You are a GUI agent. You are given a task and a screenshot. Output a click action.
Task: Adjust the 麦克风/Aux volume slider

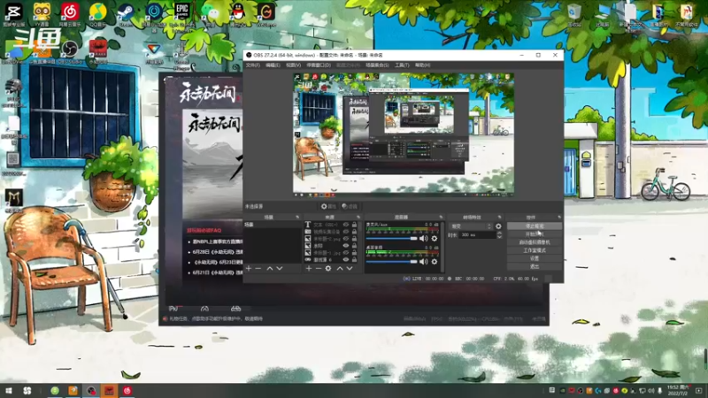point(391,238)
